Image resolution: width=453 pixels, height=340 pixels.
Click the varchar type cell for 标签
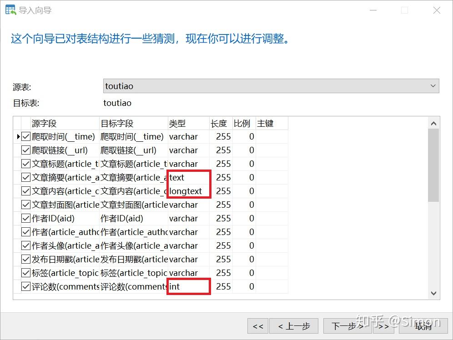tap(188, 273)
